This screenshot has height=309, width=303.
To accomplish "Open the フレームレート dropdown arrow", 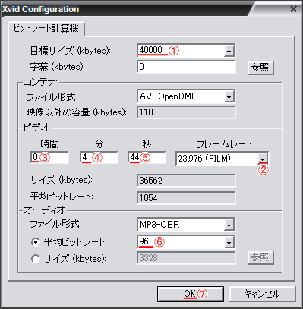I will [x=263, y=159].
